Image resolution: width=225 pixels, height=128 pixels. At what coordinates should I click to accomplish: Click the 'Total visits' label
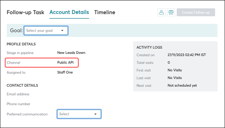(145, 63)
